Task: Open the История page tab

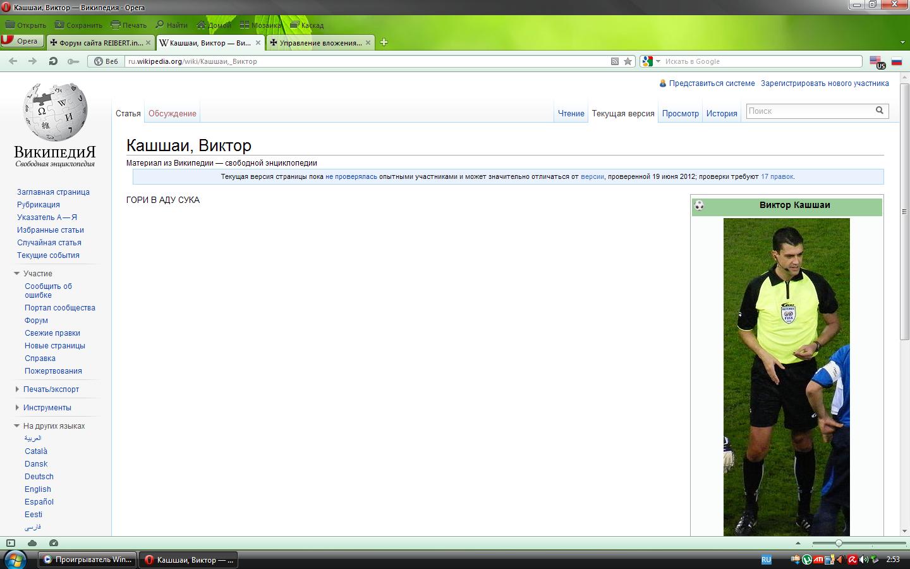Action: pos(722,114)
